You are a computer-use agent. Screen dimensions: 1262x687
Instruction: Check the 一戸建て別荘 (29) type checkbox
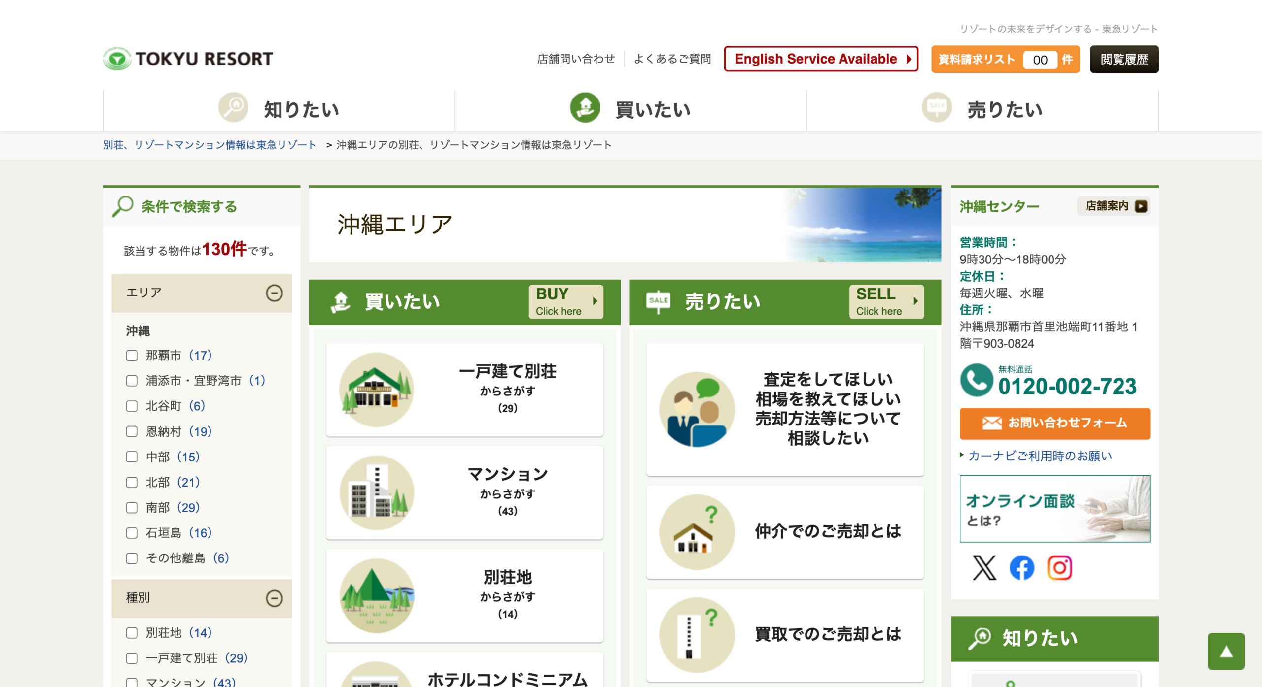[132, 658]
